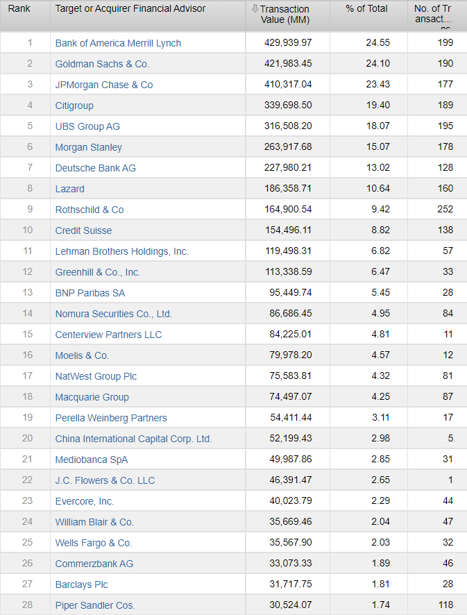The height and width of the screenshot is (615, 467).
Task: Select JPMorgan Chase & Co advisor
Action: (x=104, y=85)
